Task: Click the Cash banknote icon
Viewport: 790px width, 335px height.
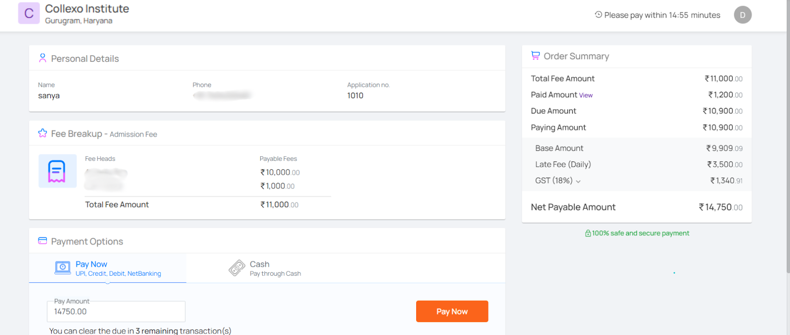Action: (237, 268)
